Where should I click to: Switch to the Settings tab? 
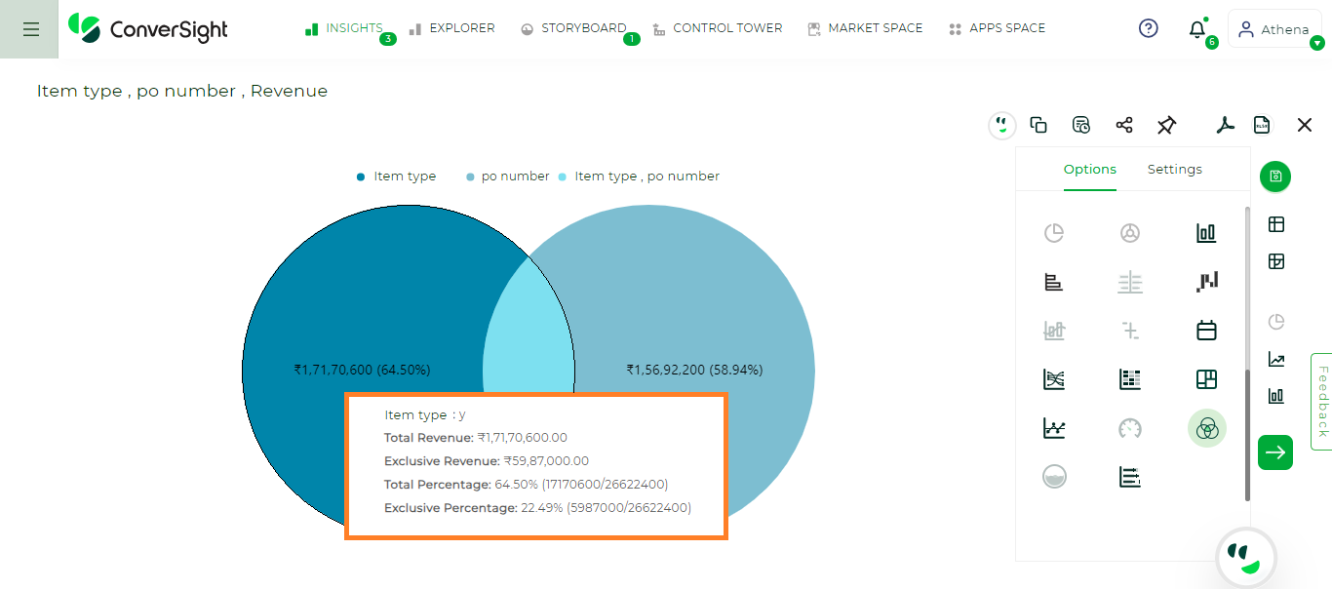click(x=1175, y=169)
